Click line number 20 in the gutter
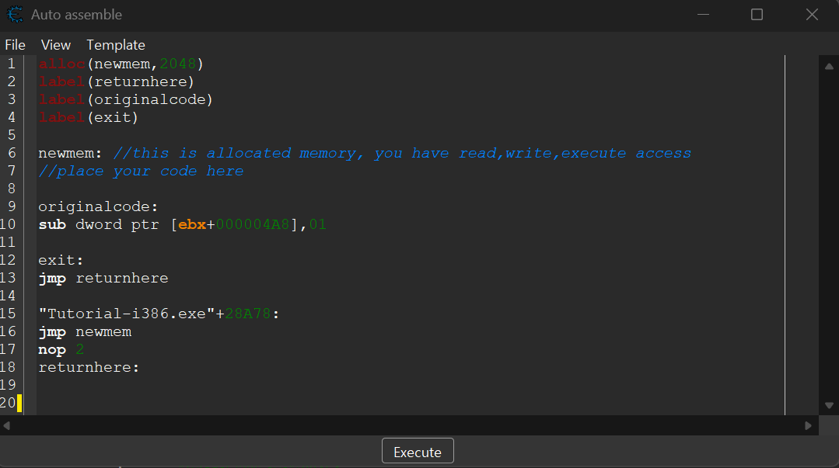The height and width of the screenshot is (468, 839). point(8,403)
